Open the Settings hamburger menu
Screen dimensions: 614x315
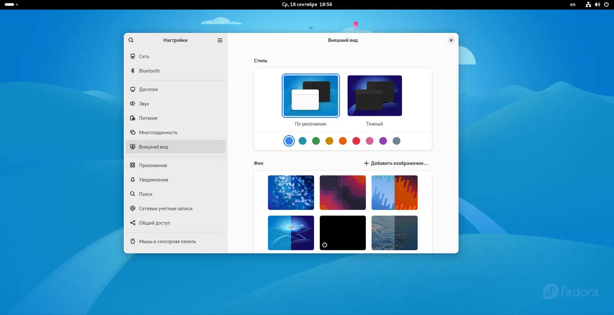(220, 40)
